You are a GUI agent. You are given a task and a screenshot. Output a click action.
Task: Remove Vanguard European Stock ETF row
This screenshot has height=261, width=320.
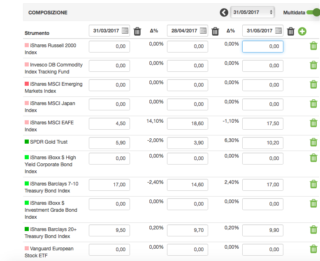click(313, 249)
